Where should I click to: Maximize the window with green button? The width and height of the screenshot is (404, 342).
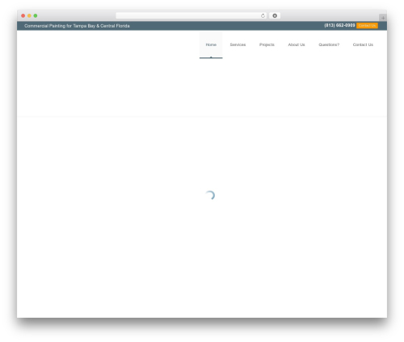click(36, 15)
